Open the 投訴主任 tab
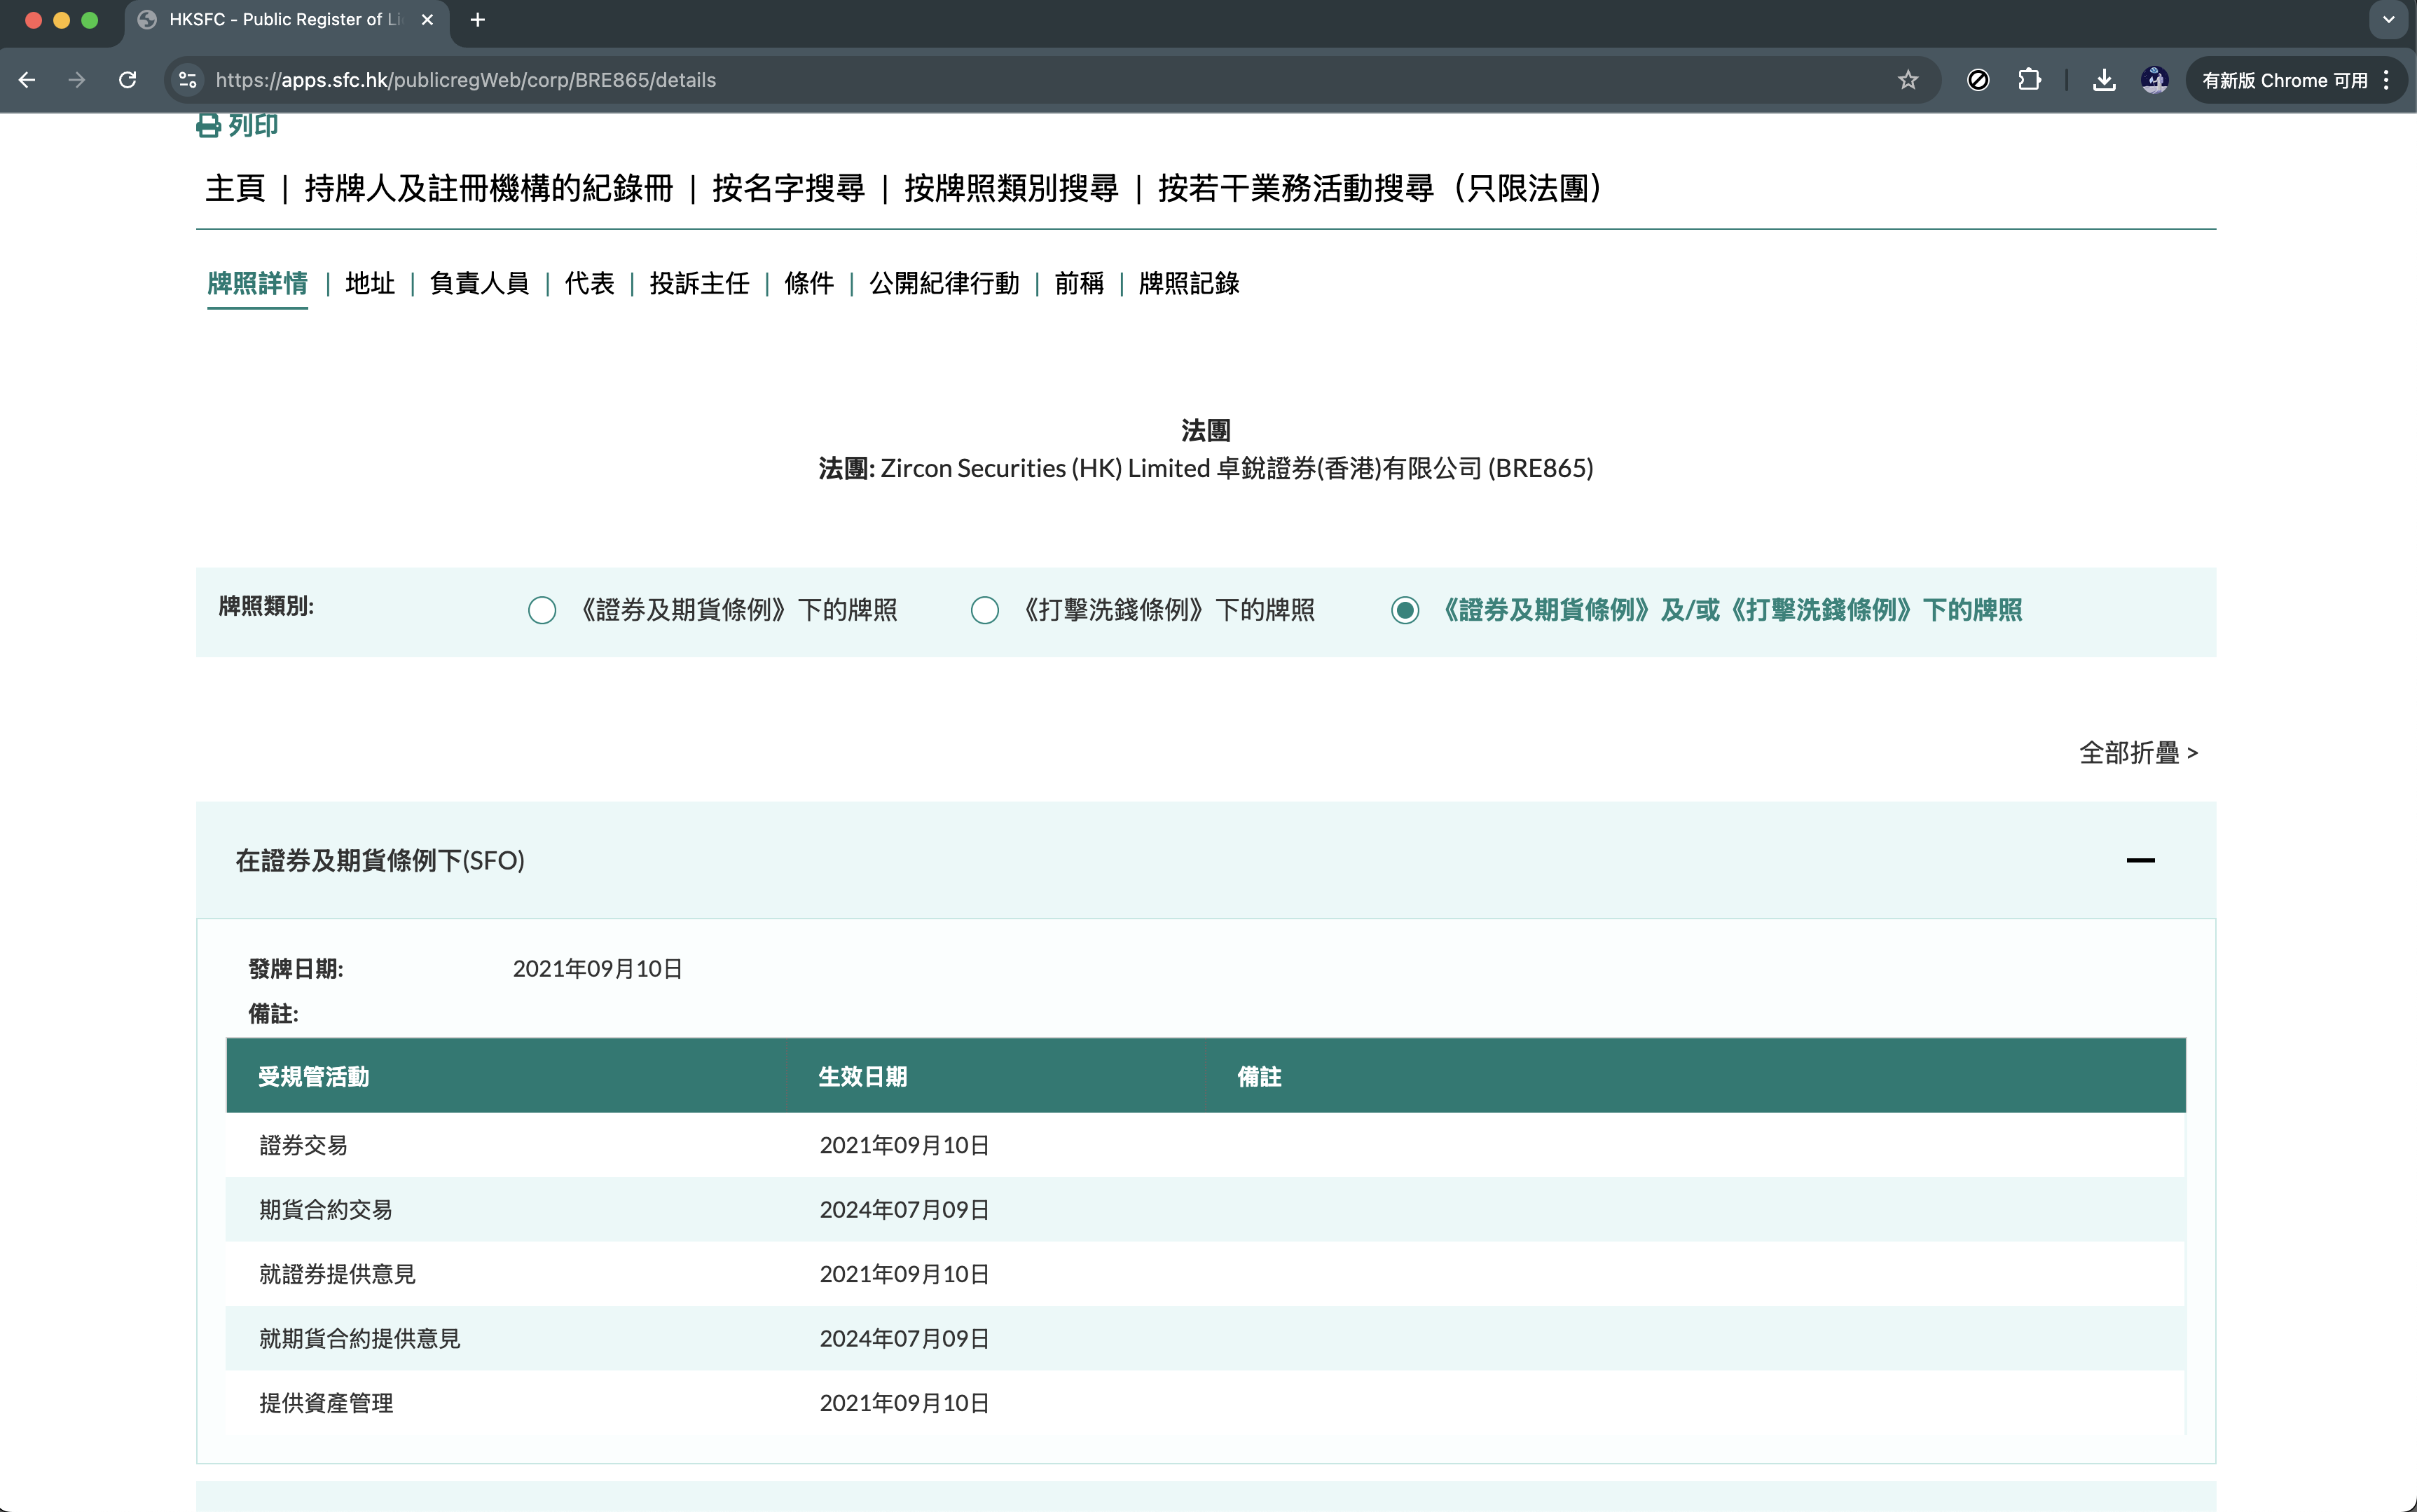This screenshot has height=1512, width=2417. click(698, 284)
